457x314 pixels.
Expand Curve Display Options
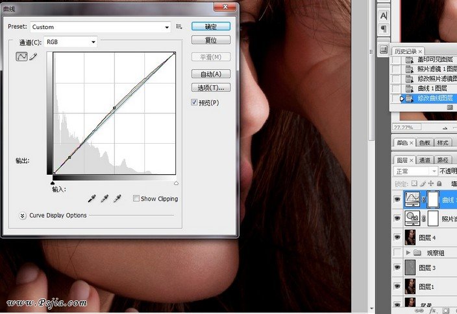click(23, 216)
